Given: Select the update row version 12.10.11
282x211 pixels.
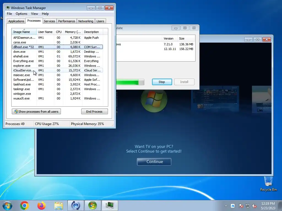Looking at the screenshot, I should pyautogui.click(x=156, y=49).
